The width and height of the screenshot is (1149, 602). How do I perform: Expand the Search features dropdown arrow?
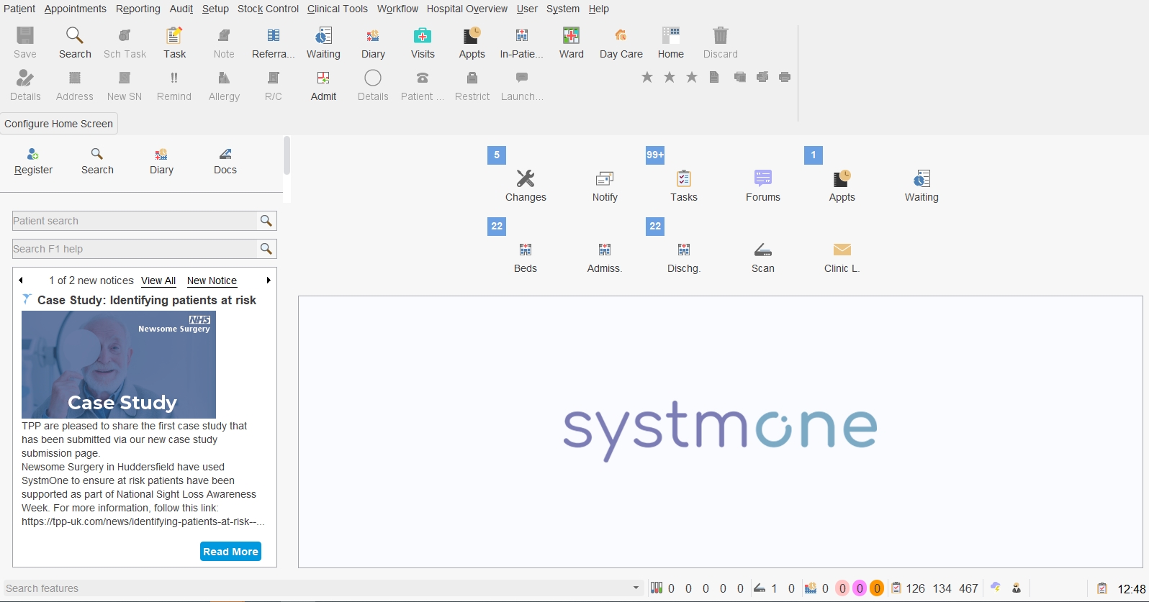click(636, 588)
